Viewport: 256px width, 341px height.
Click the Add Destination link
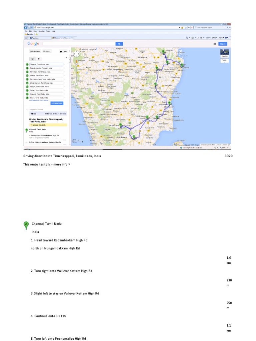click(x=34, y=101)
